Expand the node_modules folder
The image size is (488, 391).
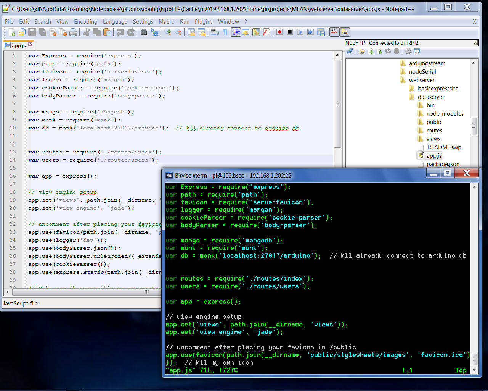(445, 114)
